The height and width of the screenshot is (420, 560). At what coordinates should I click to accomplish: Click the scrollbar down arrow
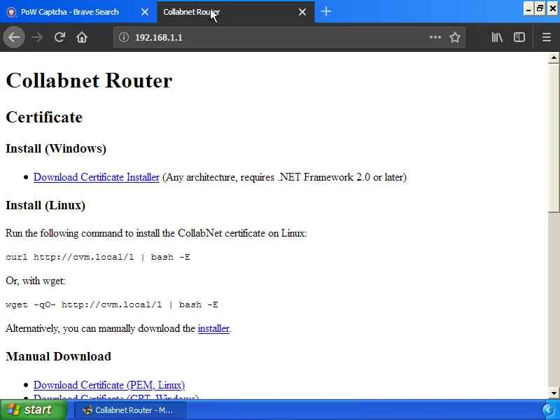[554, 393]
